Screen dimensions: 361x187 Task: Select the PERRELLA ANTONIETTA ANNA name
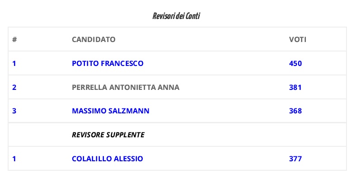coord(126,87)
